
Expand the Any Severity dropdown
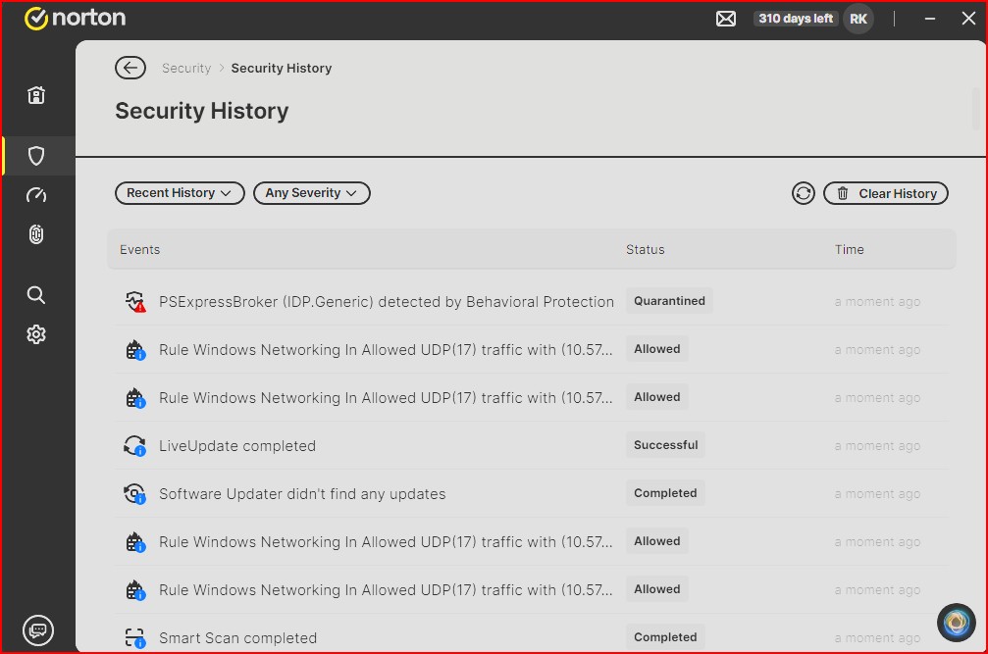tap(311, 193)
